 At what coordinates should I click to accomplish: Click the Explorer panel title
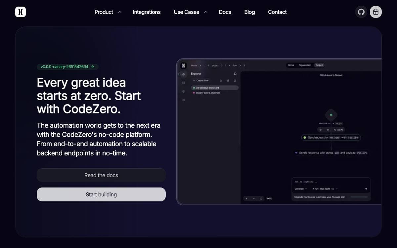(x=196, y=74)
